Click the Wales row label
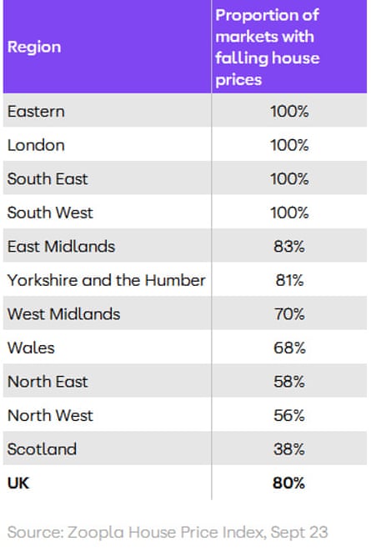371x551 pixels. (x=31, y=348)
